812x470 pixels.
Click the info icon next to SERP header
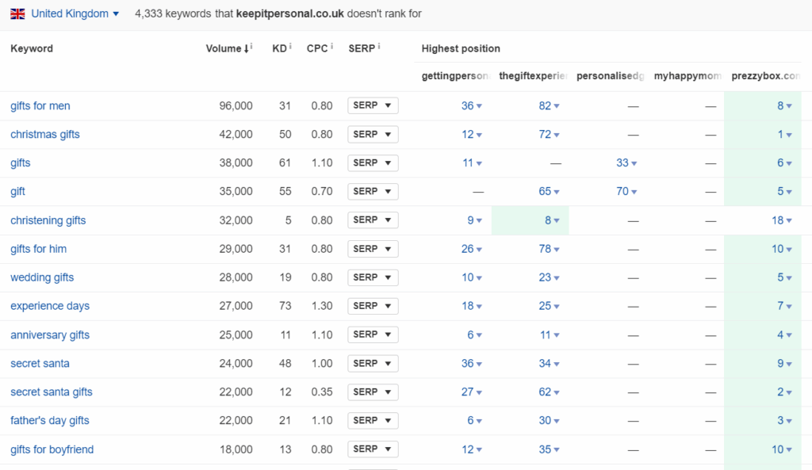[x=379, y=46]
